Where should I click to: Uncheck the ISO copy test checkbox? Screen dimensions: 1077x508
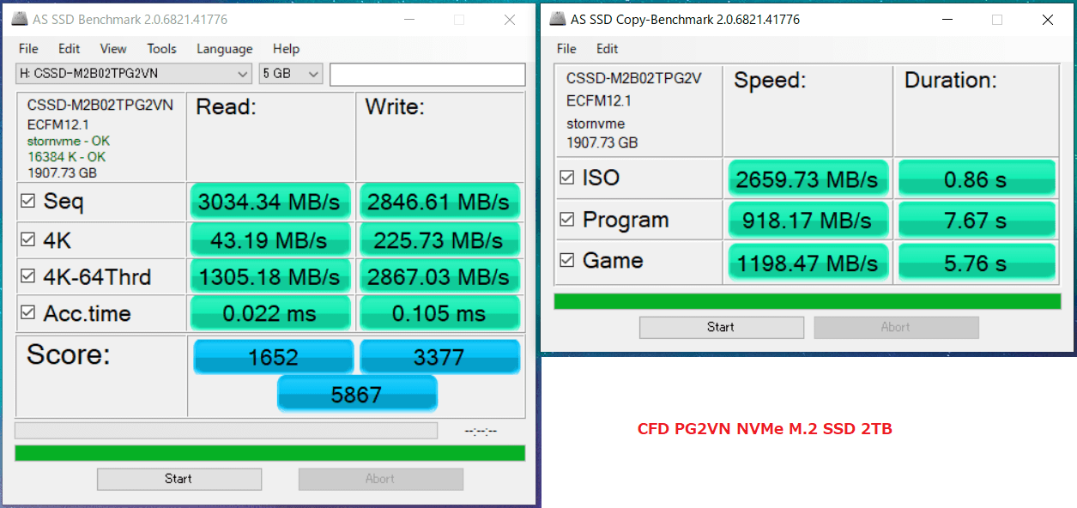(566, 178)
